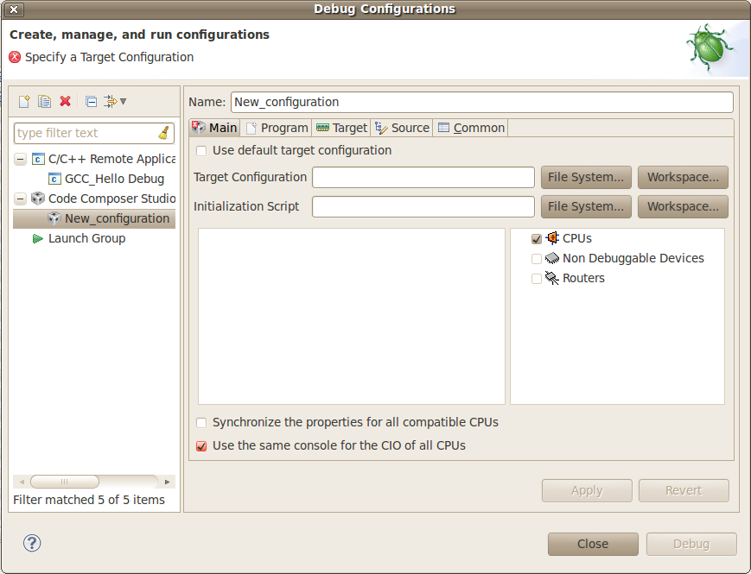Select the Code Composer Studio tree label
Screen dimensions: 751x574
tap(111, 199)
